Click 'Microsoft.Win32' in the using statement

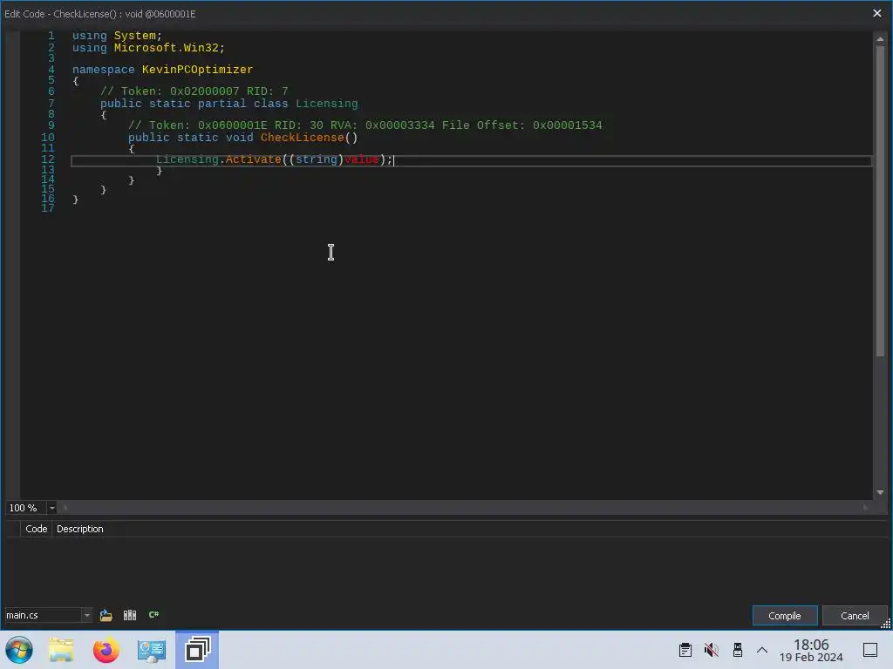pos(167,48)
